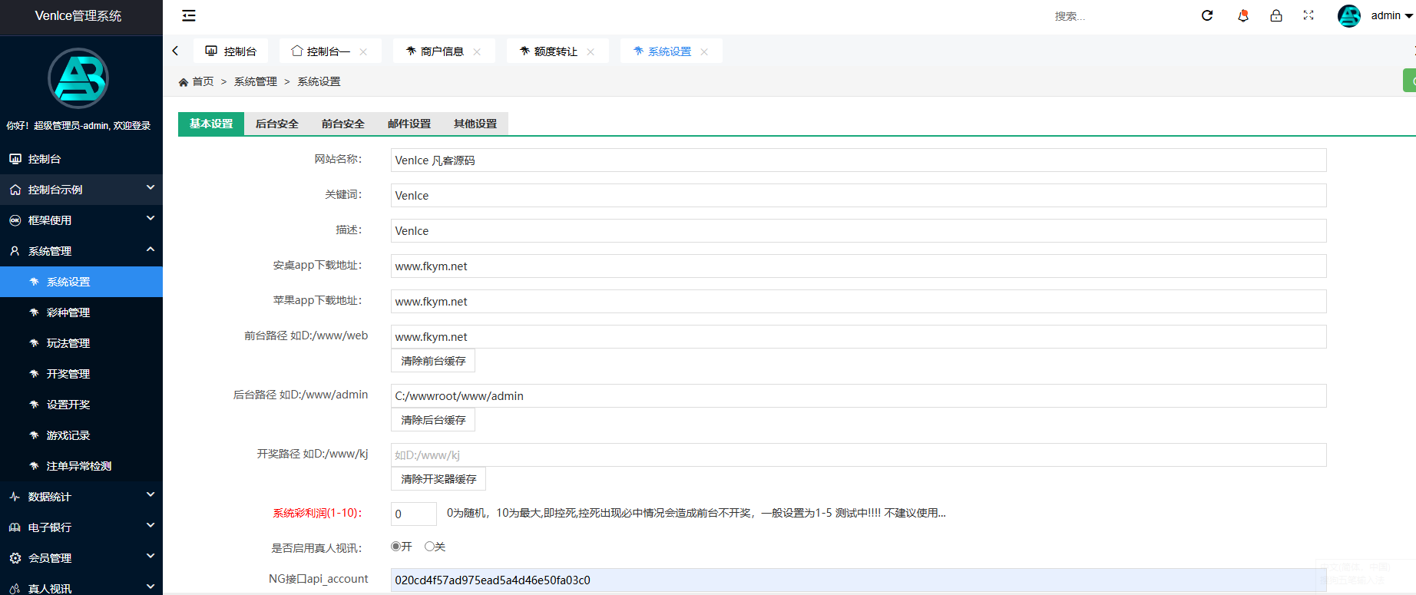1416x595 pixels.
Task: Click the sidebar collapse hamburger icon
Action: (x=189, y=15)
